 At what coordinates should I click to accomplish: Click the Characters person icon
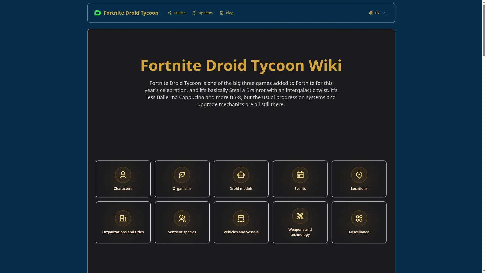(x=123, y=175)
